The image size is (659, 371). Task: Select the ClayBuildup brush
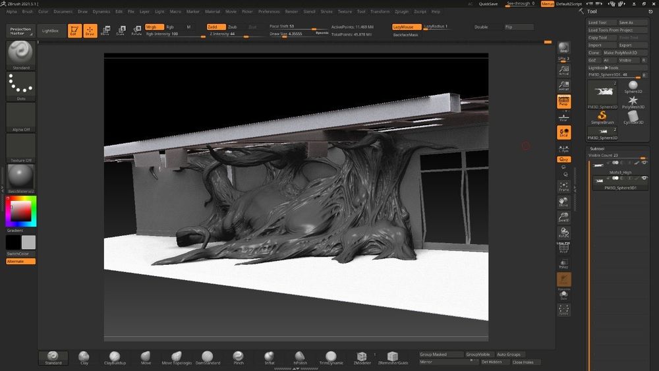pos(115,357)
